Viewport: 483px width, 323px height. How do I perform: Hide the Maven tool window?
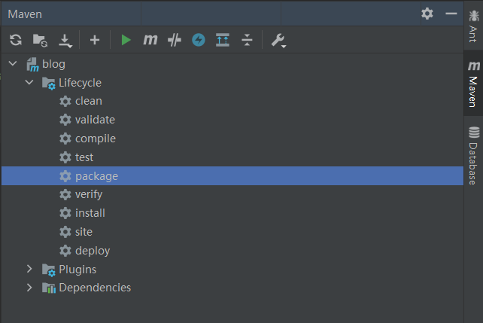click(451, 14)
